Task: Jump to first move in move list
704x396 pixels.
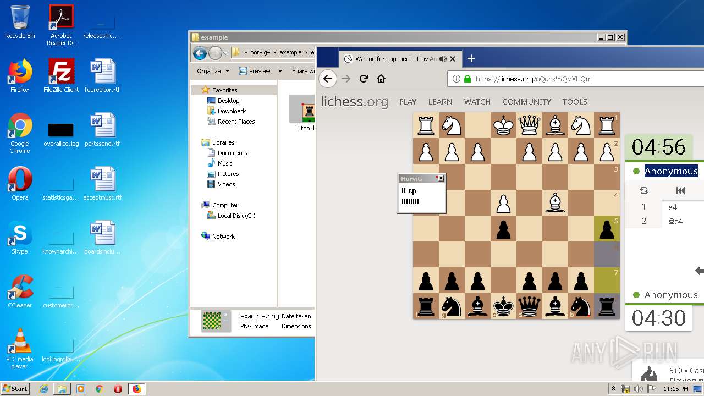Action: click(681, 190)
